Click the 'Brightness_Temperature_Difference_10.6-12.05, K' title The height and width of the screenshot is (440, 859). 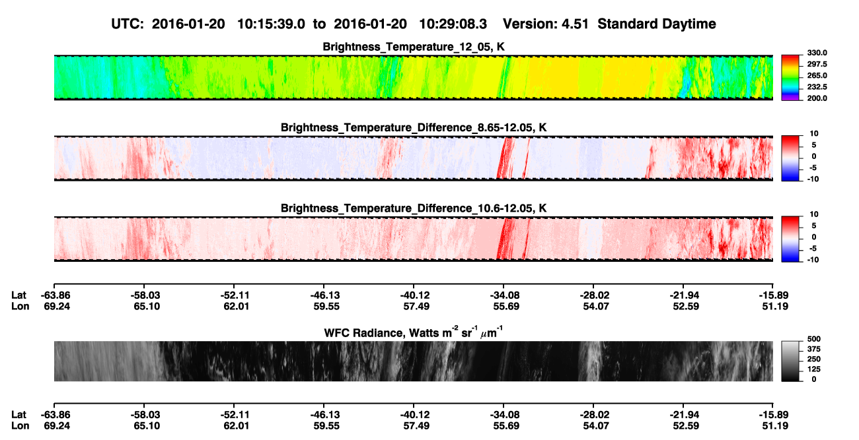[414, 208]
